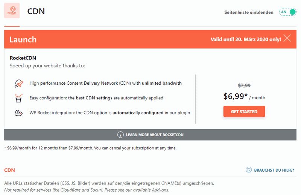Click the CDN page title
The width and height of the screenshot is (301, 195).
click(x=36, y=11)
